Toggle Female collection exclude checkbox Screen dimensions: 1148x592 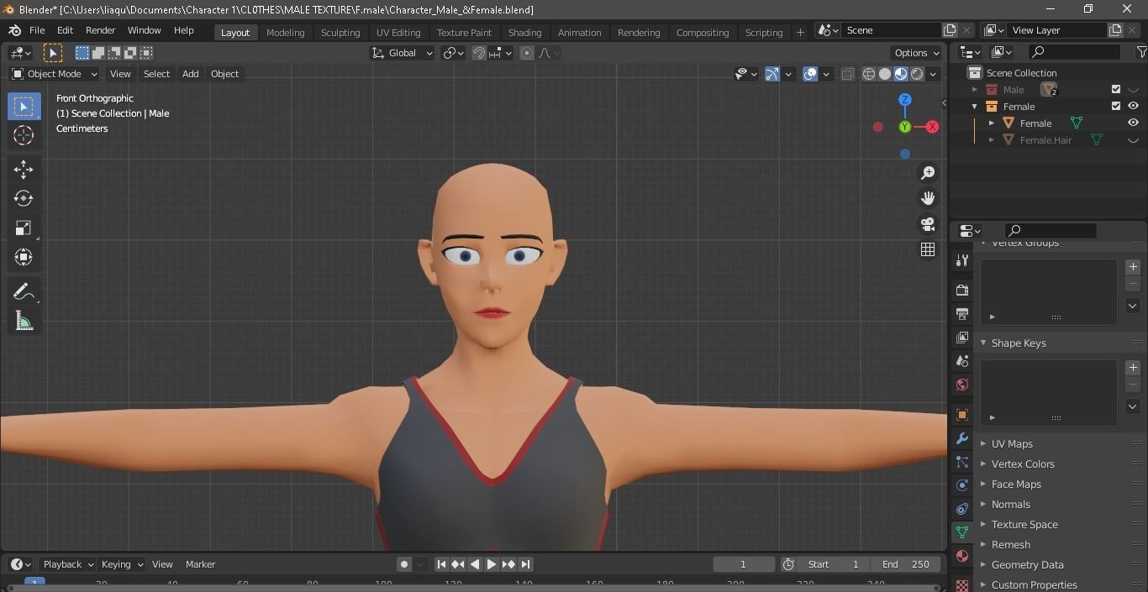click(1116, 106)
